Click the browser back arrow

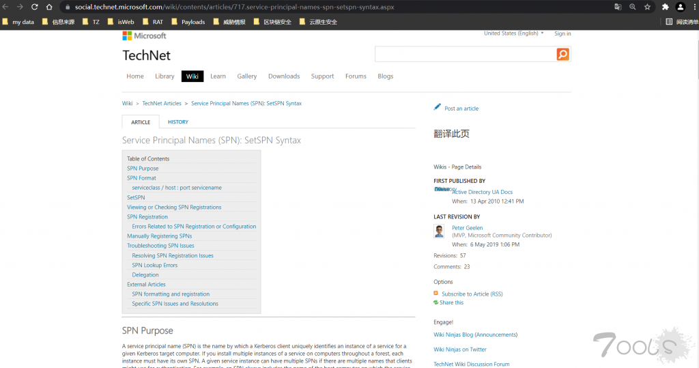pyautogui.click(x=5, y=7)
